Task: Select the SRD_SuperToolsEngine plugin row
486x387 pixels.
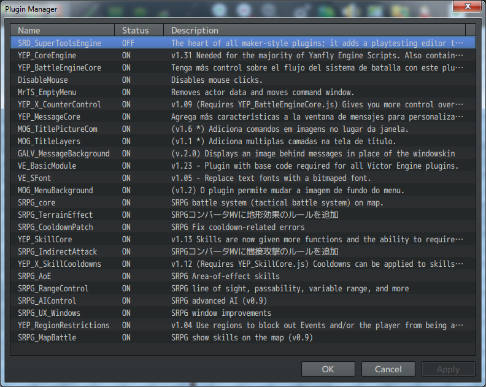Action: [243, 43]
